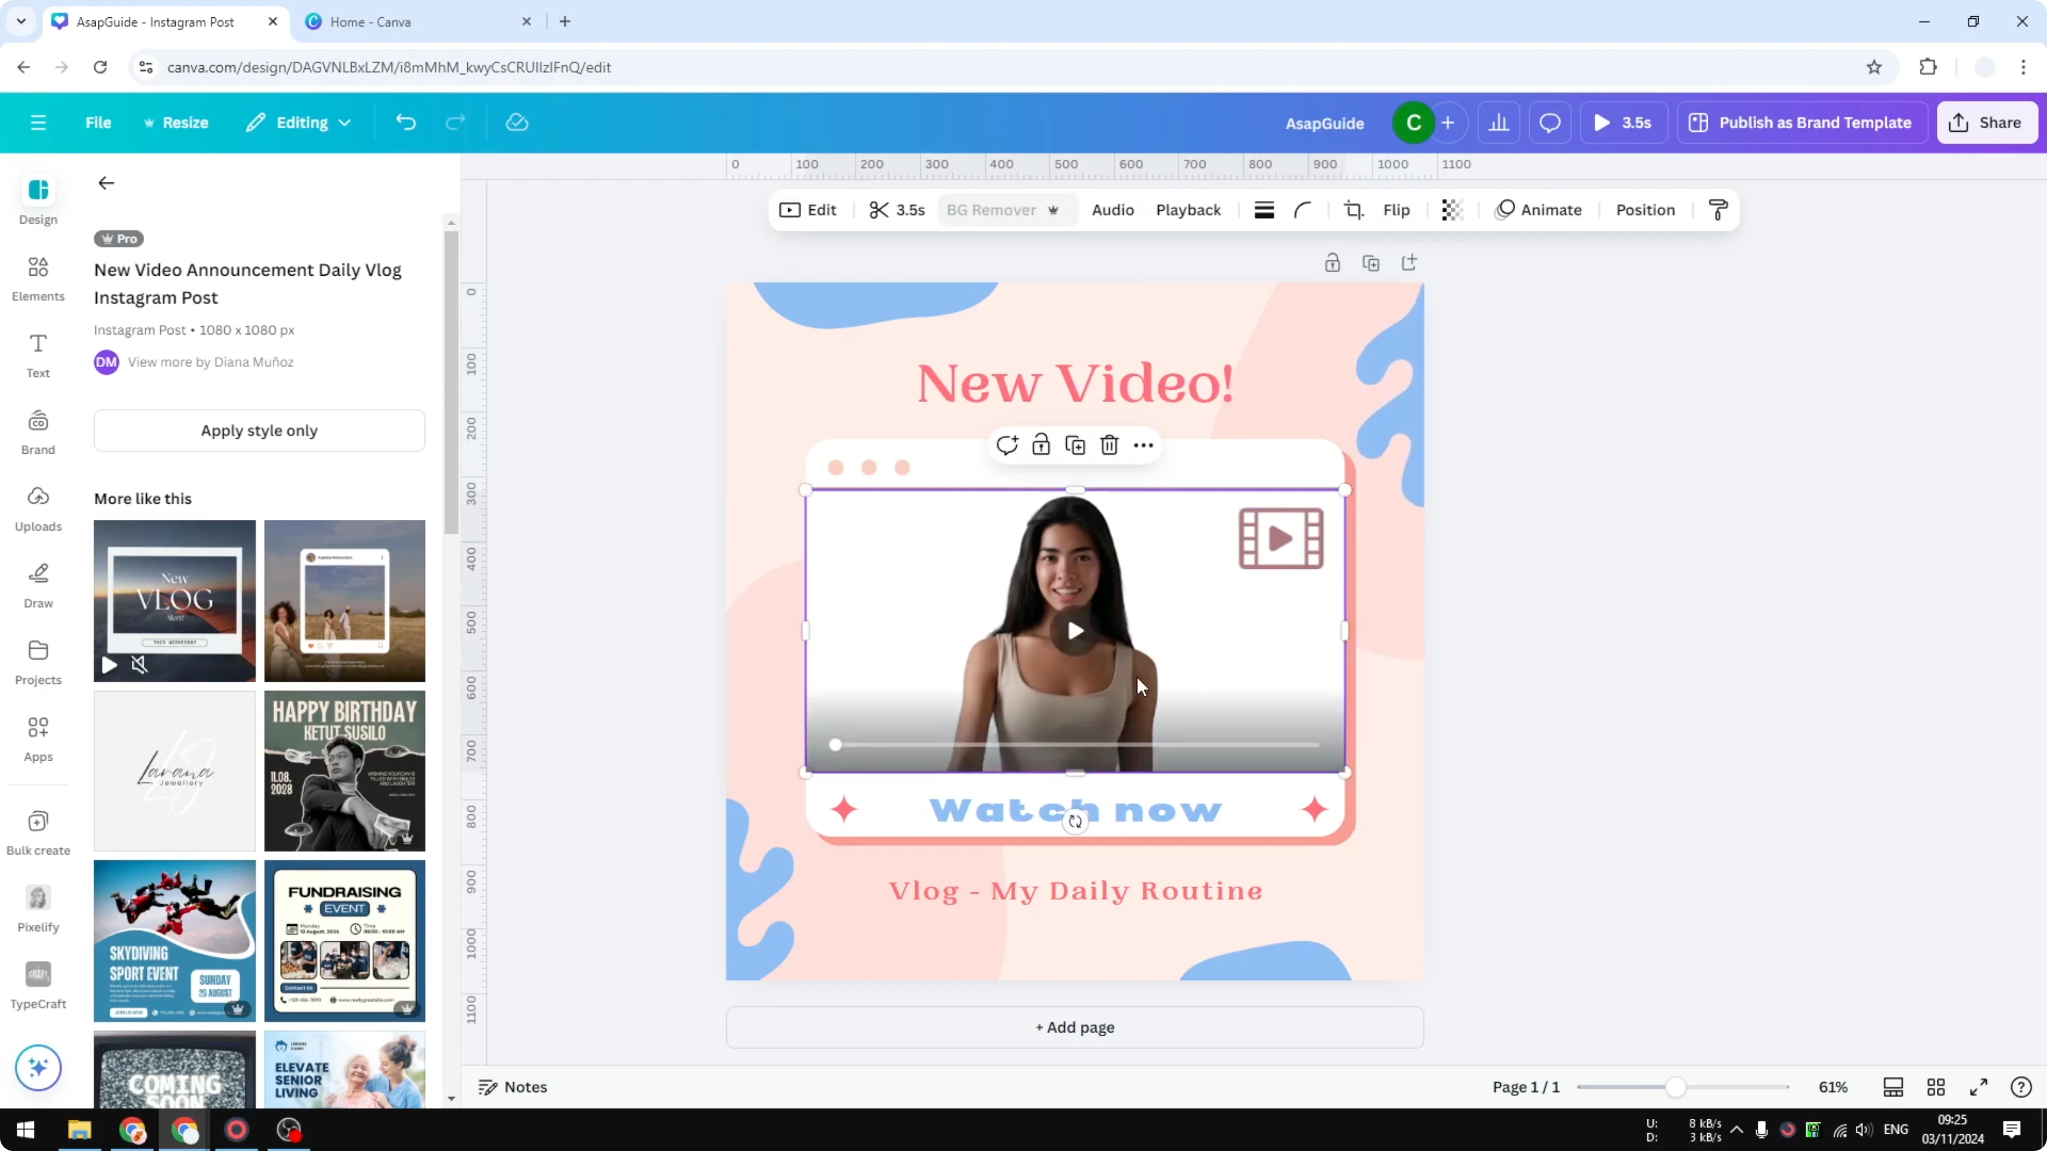Enter full screen view from status bar

[x=1979, y=1086]
